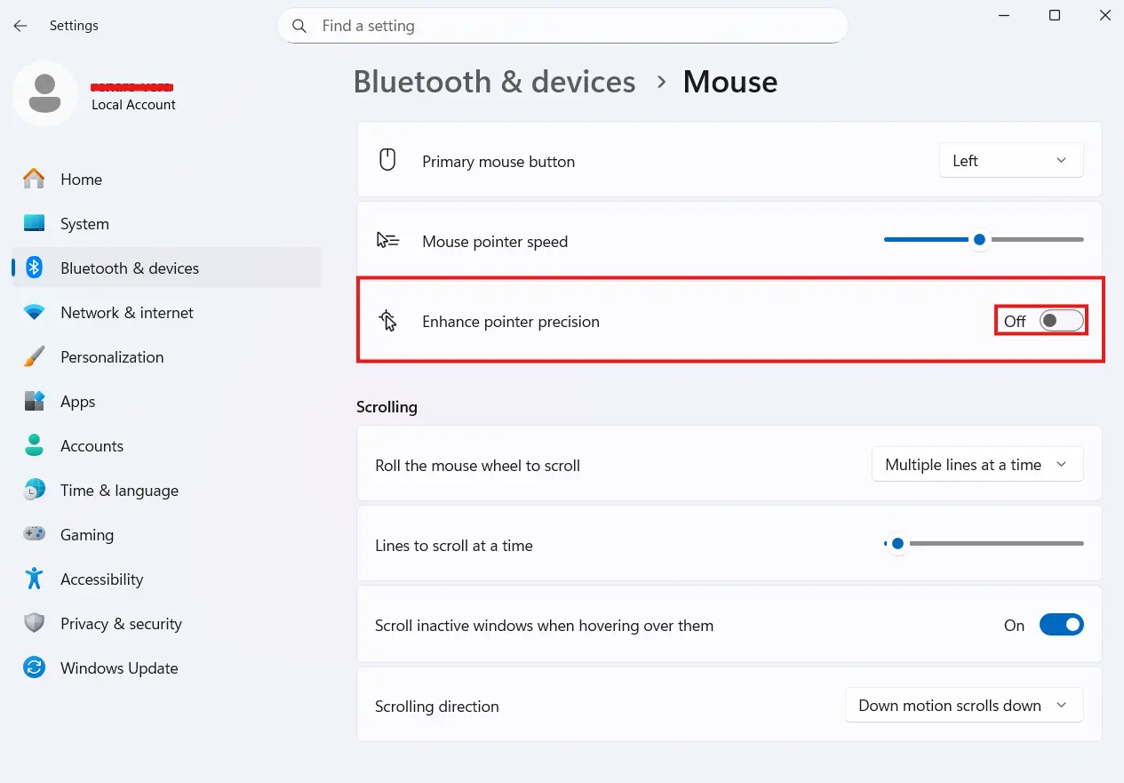This screenshot has height=783, width=1124.
Task: Disable scrolling inactive windows when hovering
Action: point(1061,625)
